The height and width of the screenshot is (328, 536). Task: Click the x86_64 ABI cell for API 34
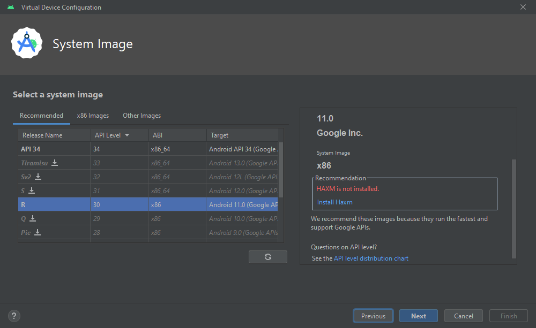pyautogui.click(x=177, y=149)
